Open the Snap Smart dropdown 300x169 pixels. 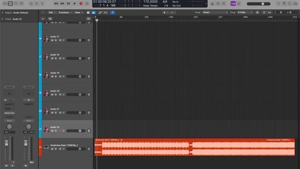pos(215,13)
